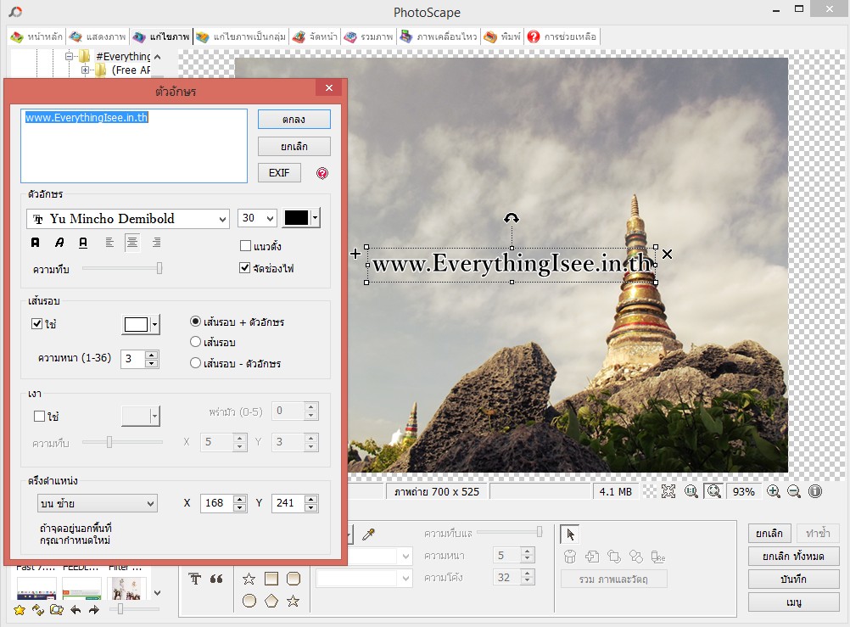Image resolution: width=850 pixels, height=627 pixels.
Task: Increase the outline thickness stepper value
Action: pyautogui.click(x=152, y=355)
